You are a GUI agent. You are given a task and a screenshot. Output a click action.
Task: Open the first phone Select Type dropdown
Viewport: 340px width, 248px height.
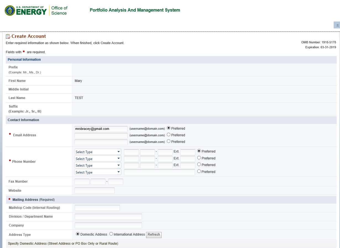[x=98, y=152]
